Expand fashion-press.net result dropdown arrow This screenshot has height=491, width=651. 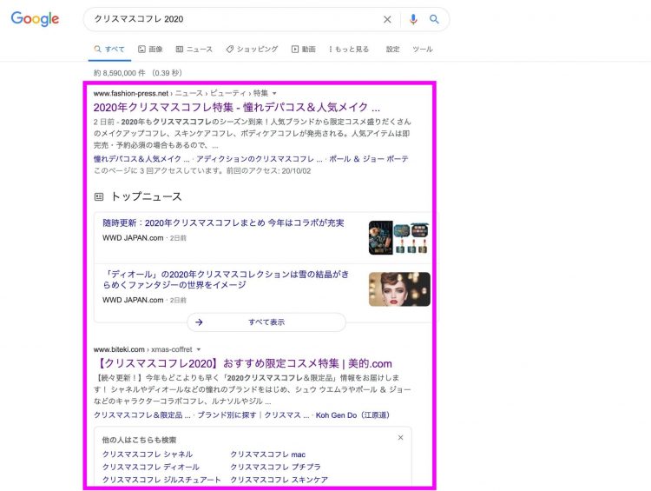click(x=274, y=94)
